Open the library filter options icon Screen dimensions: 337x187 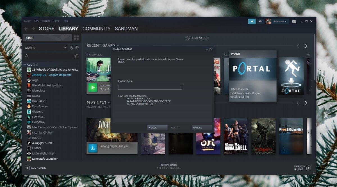pos(76,56)
